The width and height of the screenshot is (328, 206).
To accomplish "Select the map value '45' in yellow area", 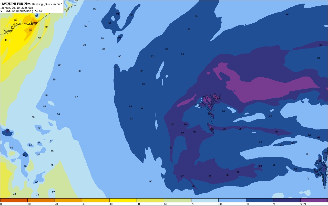I will point(6,40).
